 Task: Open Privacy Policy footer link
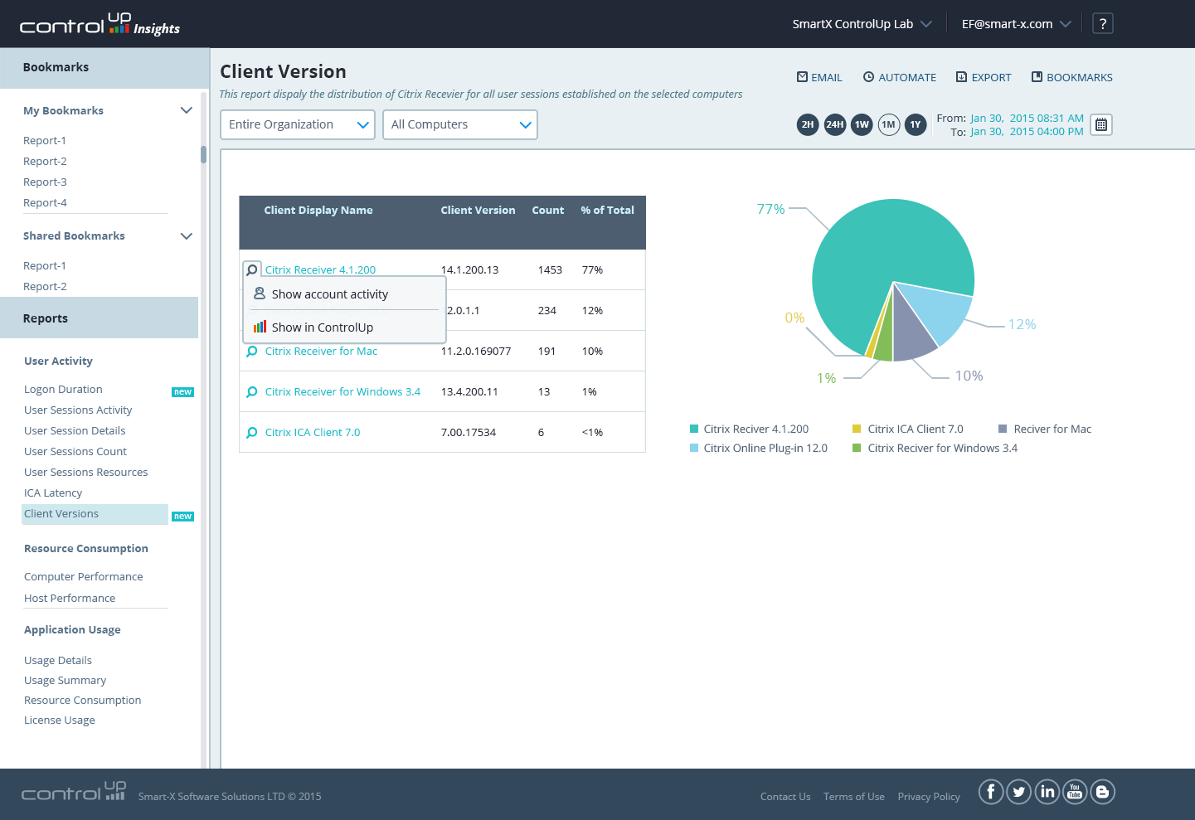(x=929, y=797)
